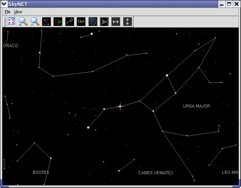Click the URSA MAJOR constellation label
The width and height of the screenshot is (241, 188).
pyautogui.click(x=197, y=106)
